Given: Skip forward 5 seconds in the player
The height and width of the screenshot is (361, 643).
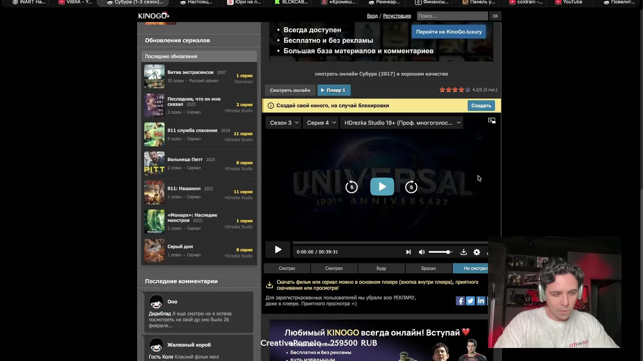Looking at the screenshot, I should tap(411, 187).
